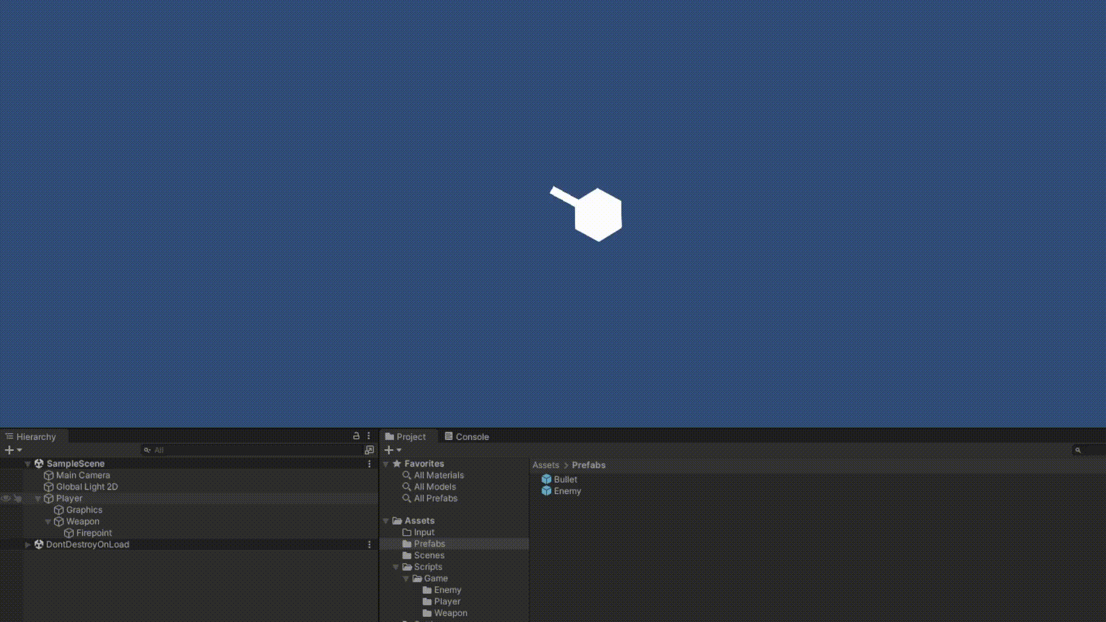Image resolution: width=1106 pixels, height=622 pixels.
Task: Click the Main Camera cube icon
Action: pyautogui.click(x=49, y=475)
